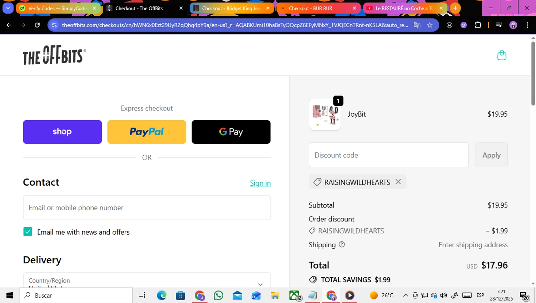
Task: View site information icon in address bar
Action: pos(54,25)
